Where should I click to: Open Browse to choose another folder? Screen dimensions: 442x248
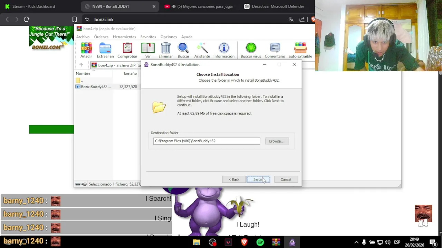pos(277,141)
